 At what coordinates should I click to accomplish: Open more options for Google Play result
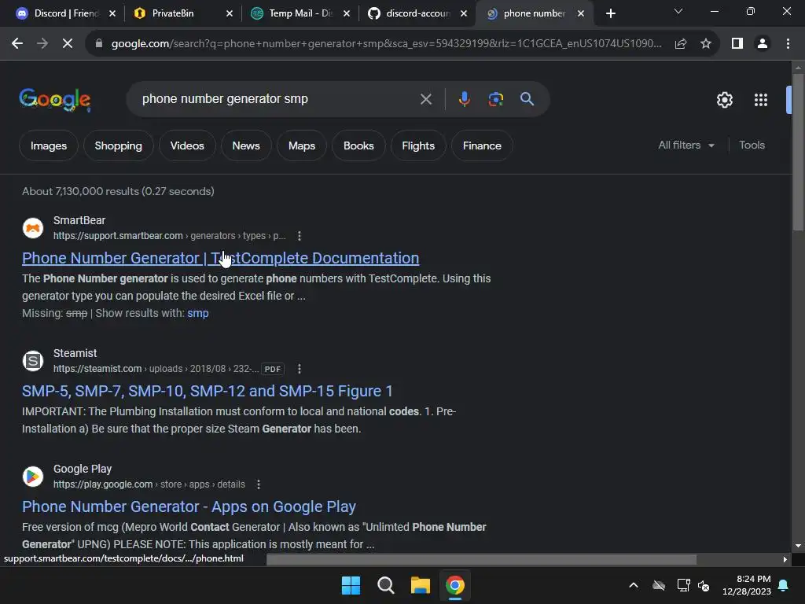point(259,484)
